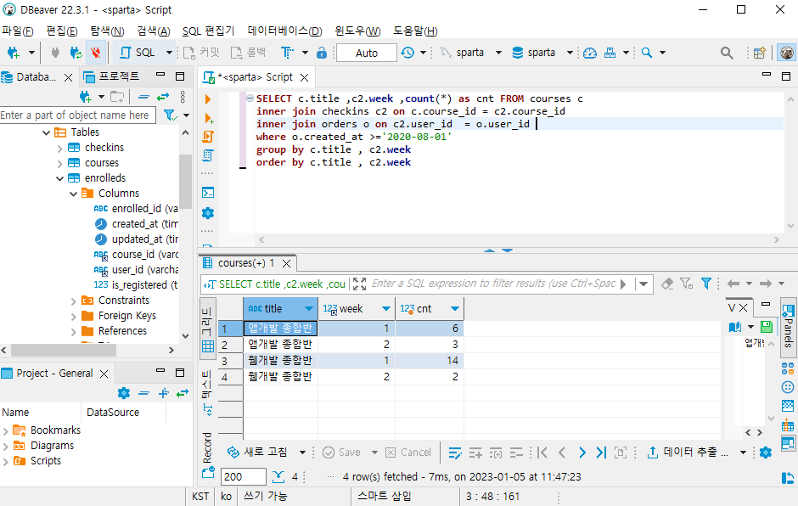
Task: Click the cnt cell with value 14
Action: pyautogui.click(x=429, y=361)
